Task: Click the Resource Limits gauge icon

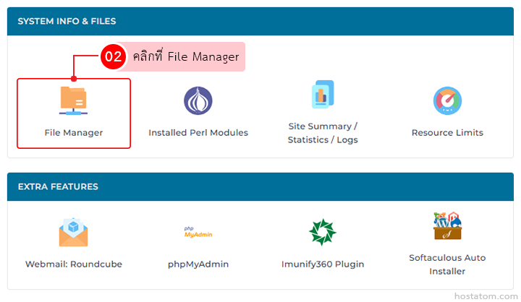Action: [x=447, y=101]
